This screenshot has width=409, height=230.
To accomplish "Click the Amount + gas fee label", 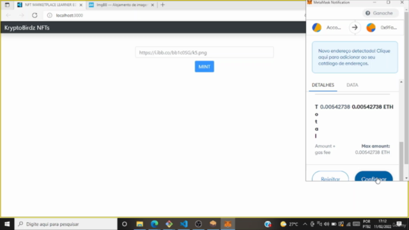I will pos(325,149).
